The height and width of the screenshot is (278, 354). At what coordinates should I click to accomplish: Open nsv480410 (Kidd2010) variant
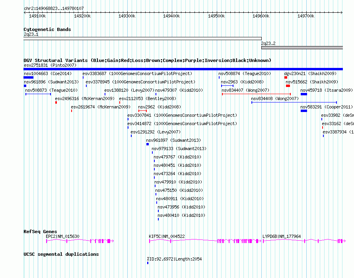click(181, 215)
